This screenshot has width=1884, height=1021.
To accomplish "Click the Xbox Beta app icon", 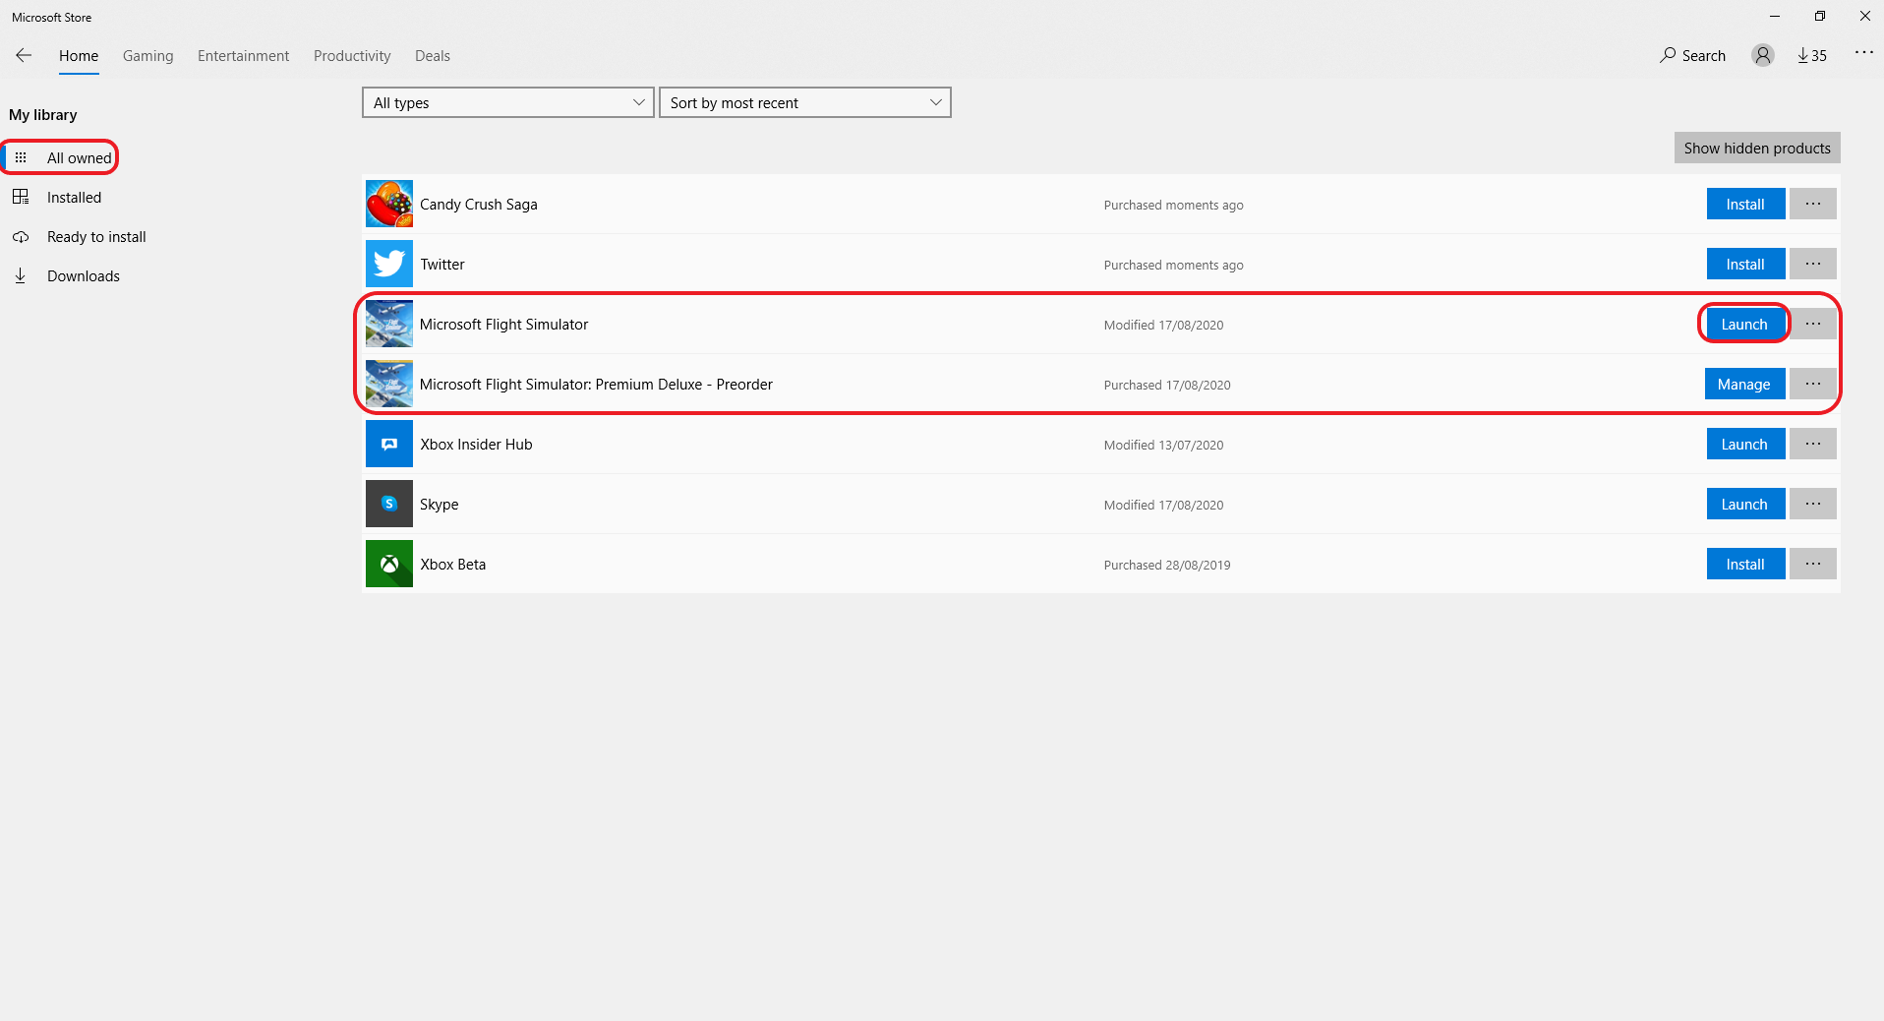I will (389, 565).
